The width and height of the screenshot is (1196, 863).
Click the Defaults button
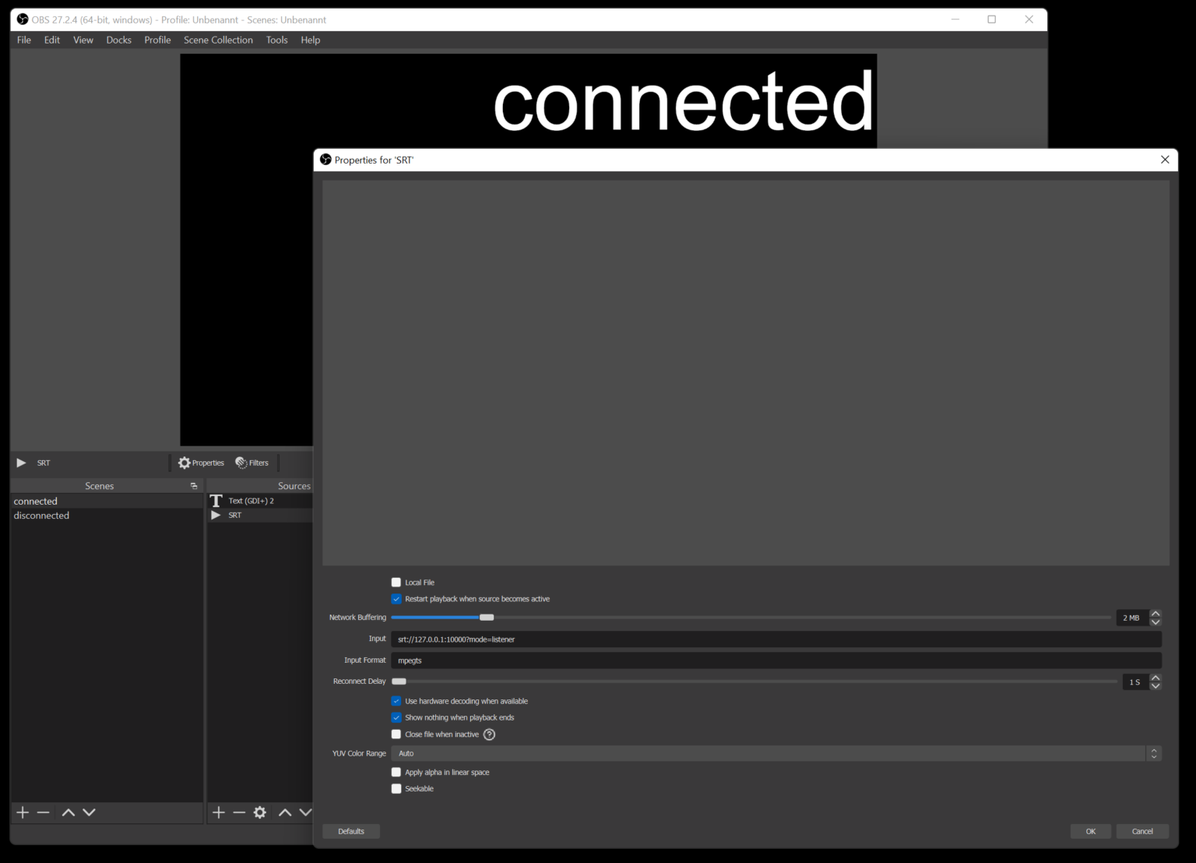350,831
